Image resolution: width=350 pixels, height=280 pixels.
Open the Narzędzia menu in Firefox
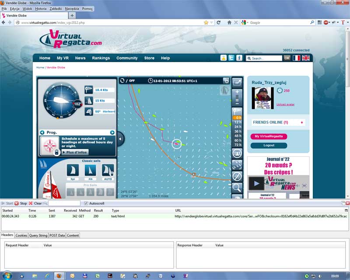point(72,9)
